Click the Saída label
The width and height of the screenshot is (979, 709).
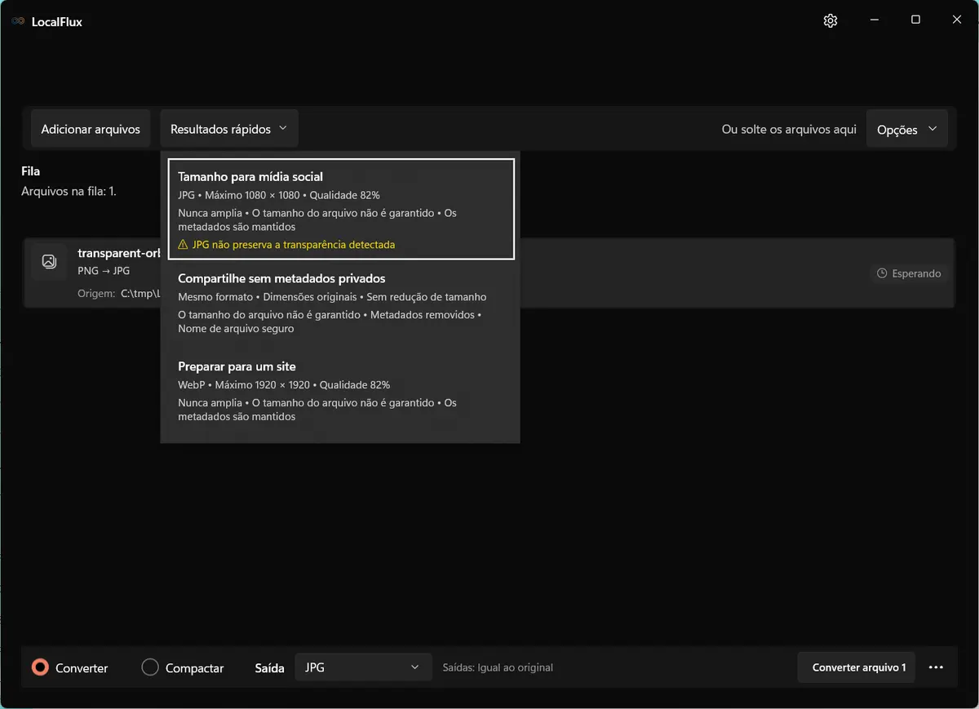[269, 667]
